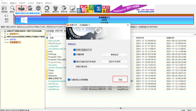This screenshot has width=196, height=111.
Task: Click the file icon of hiberfil.sys
Action: 47,84
